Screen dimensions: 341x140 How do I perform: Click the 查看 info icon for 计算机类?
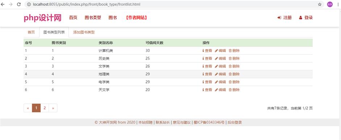click(203, 51)
